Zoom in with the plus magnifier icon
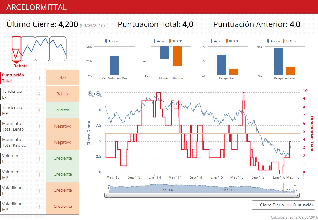 click(90, 94)
